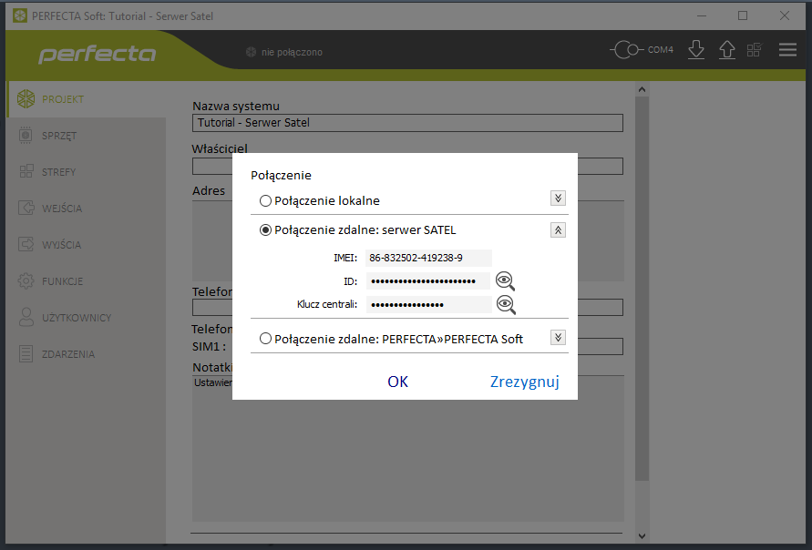
Task: Click the COM4 connection plug icon
Action: point(627,50)
